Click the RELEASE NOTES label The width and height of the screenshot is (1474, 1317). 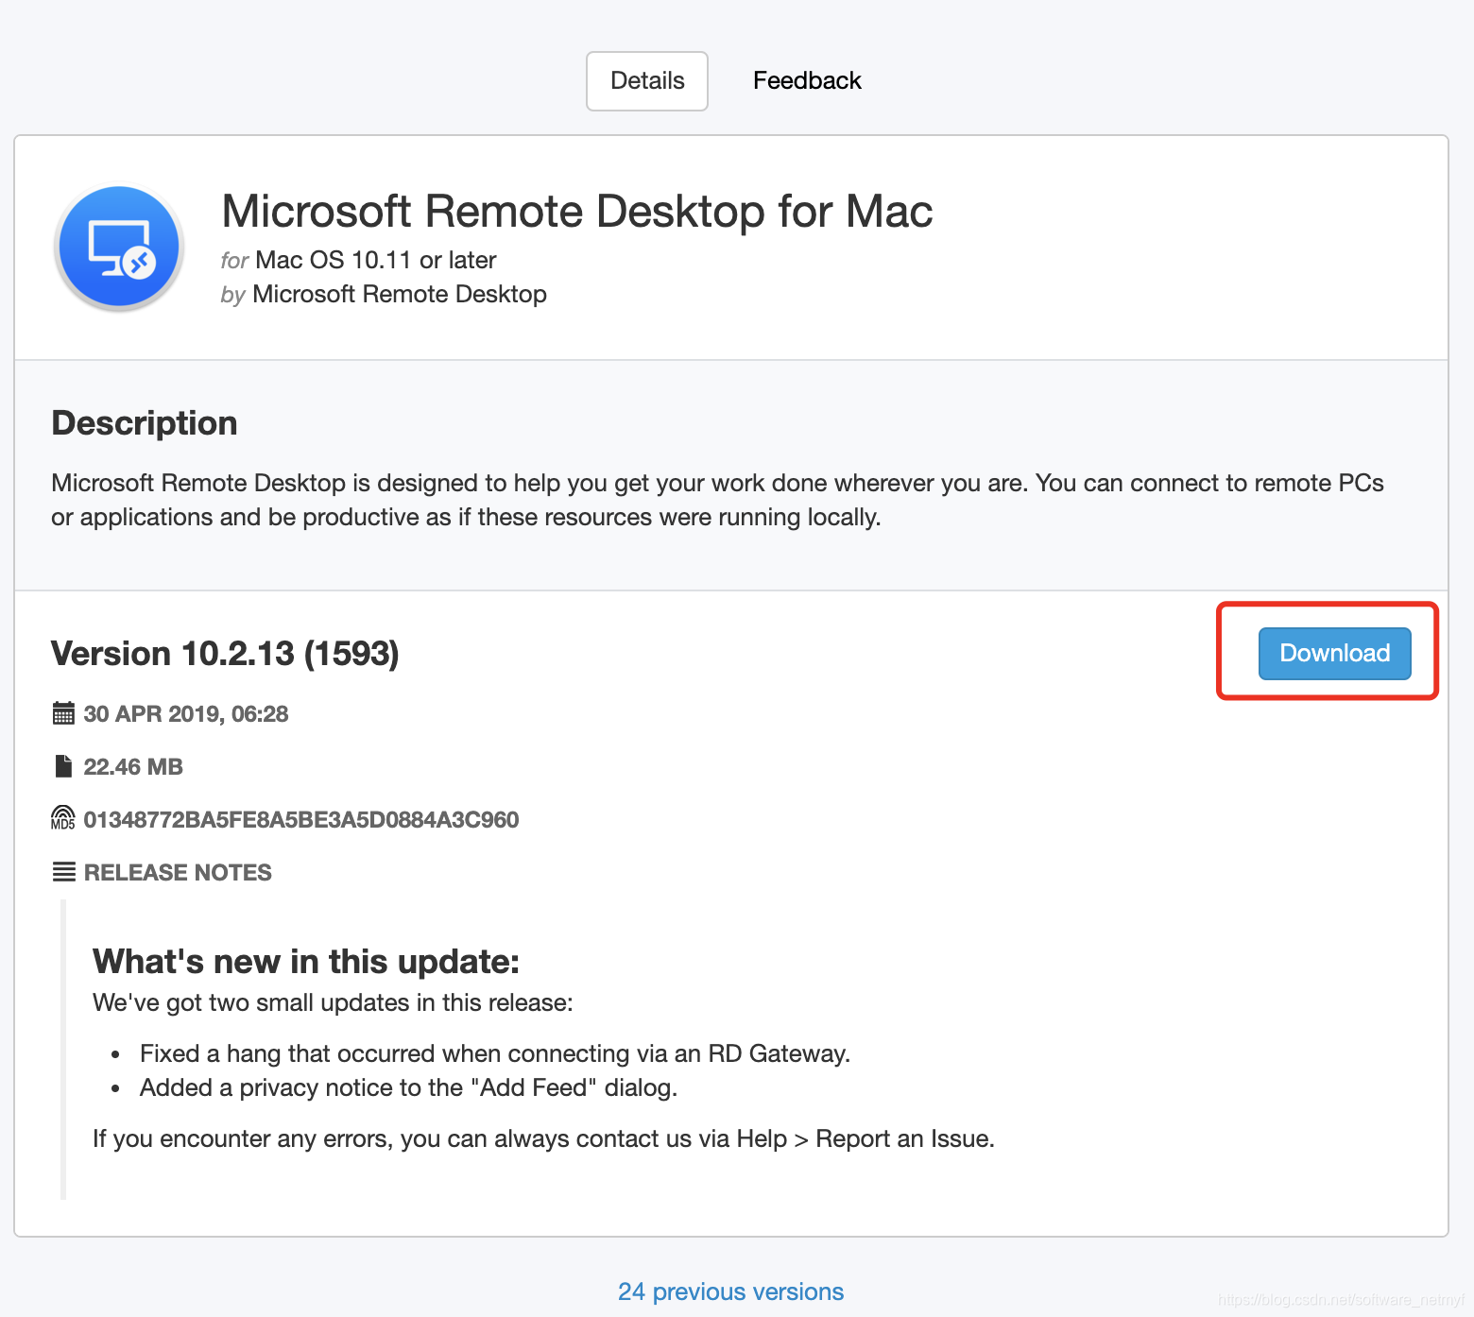(178, 873)
